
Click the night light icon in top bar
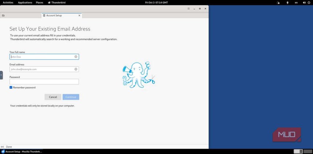[x=278, y=3]
